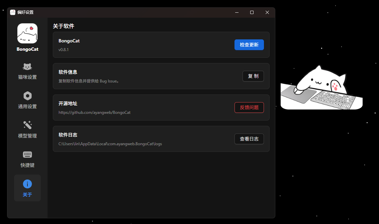
Task: Close the 偏好设置 window
Action: [x=267, y=12]
